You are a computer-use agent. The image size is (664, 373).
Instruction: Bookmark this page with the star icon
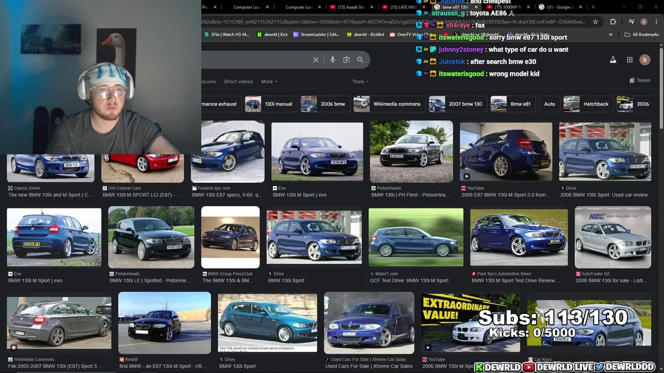(x=596, y=22)
